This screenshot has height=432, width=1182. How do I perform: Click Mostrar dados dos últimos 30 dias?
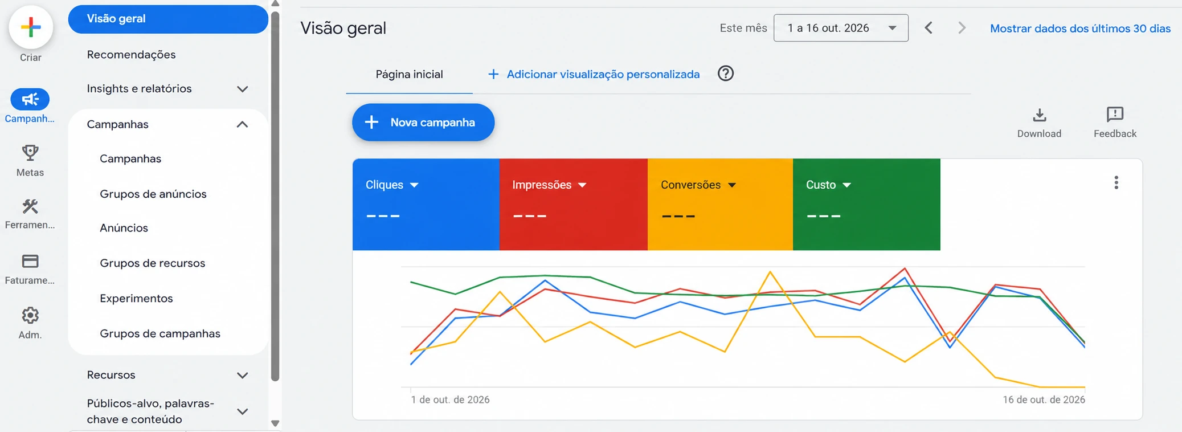point(1081,28)
